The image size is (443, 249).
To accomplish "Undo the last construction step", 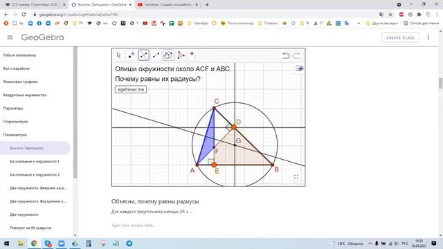I will (286, 55).
